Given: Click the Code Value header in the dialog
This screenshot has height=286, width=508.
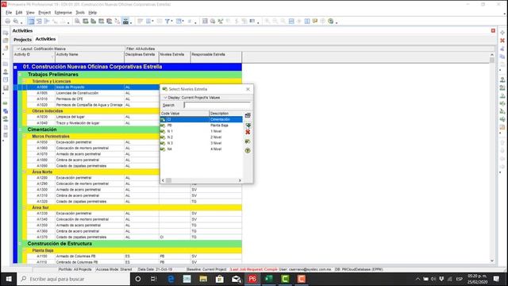Looking at the screenshot, I should point(185,114).
